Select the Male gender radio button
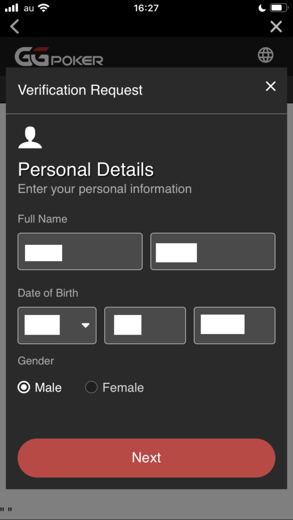This screenshot has width=293, height=520. coord(23,387)
